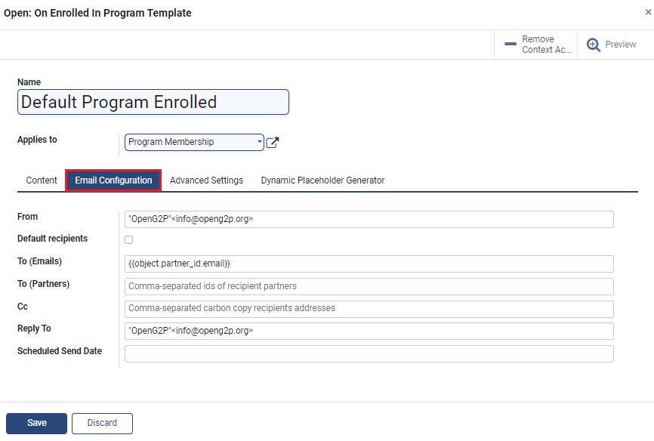Go to the Dynamic Placeholder Generator tab
Image resolution: width=654 pixels, height=441 pixels.
point(322,180)
